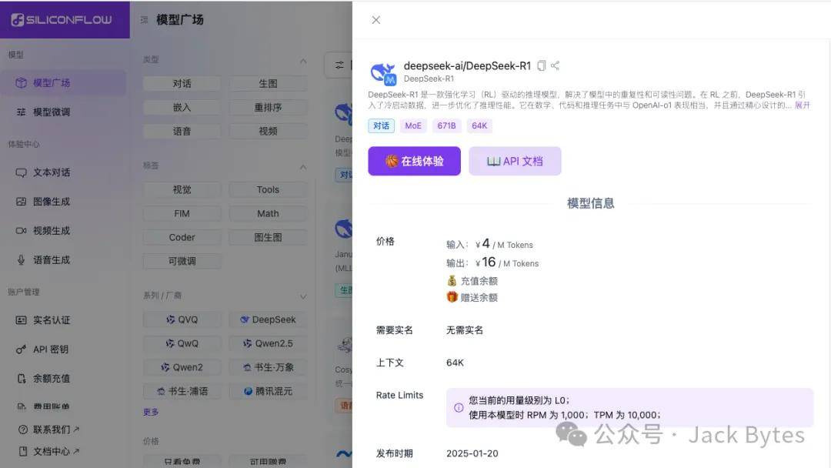This screenshot has width=831, height=468.
Task: Toggle the sidebar collapse icon beside 模型广场
Action: pos(144,20)
